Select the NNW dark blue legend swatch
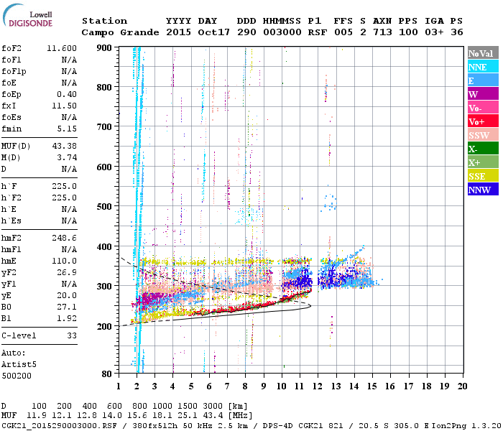The width and height of the screenshot is (503, 431). point(483,190)
